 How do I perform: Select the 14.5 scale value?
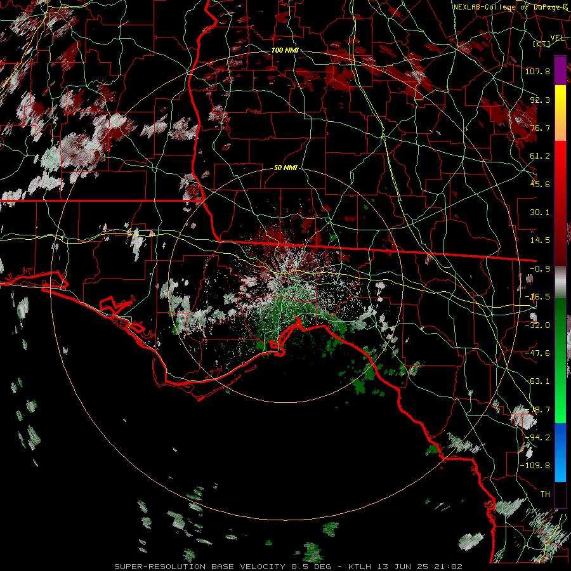[540, 240]
